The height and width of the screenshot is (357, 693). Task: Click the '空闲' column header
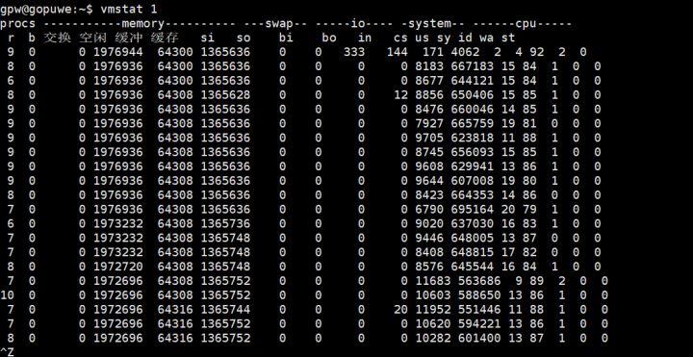(x=92, y=38)
